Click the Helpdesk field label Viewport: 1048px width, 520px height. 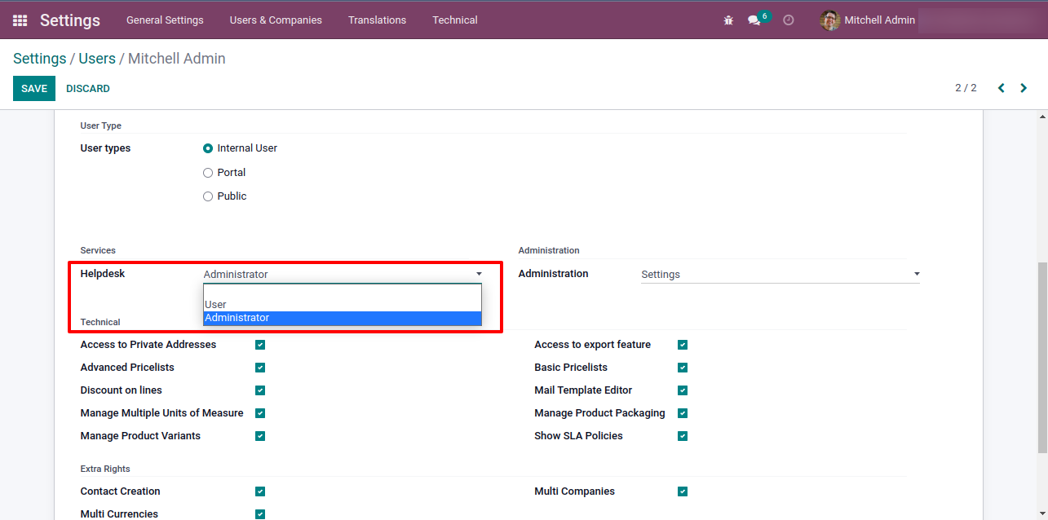(x=103, y=274)
